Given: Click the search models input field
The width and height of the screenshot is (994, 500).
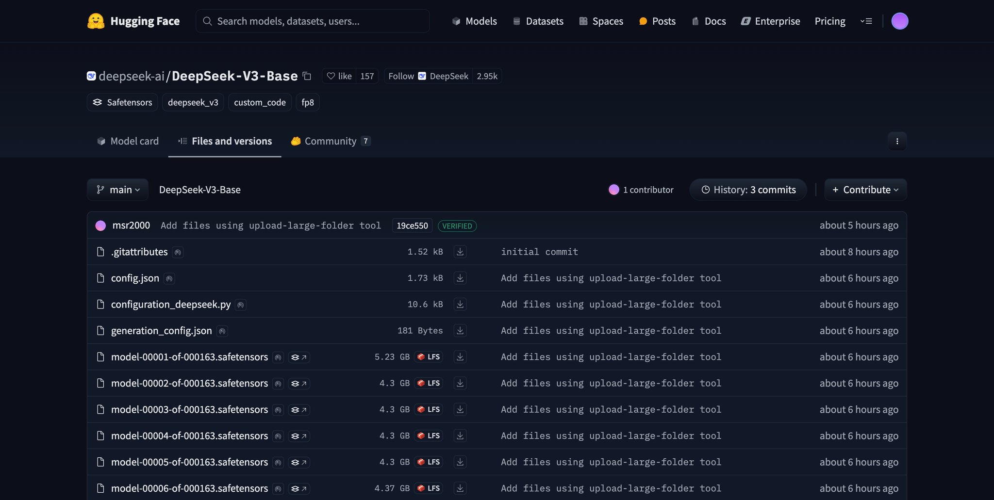Looking at the screenshot, I should click(x=313, y=21).
